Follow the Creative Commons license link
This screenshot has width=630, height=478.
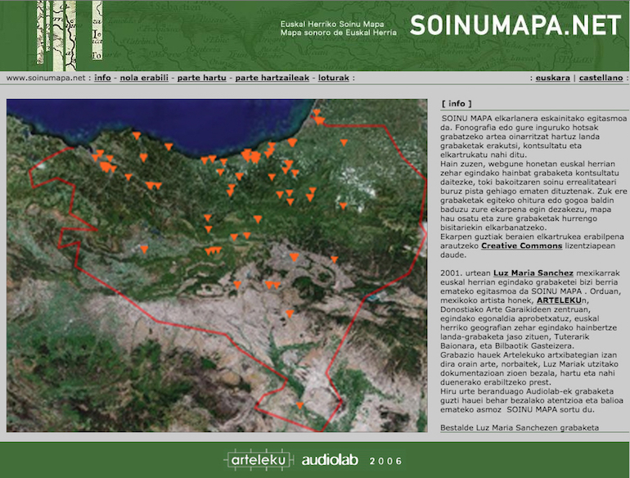(521, 246)
